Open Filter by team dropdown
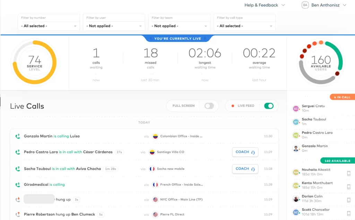The width and height of the screenshot is (355, 220). (x=179, y=26)
